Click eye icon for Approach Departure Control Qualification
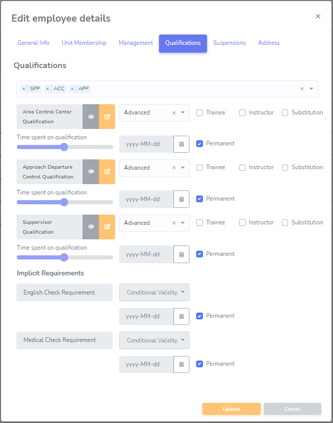The image size is (333, 423). (91, 172)
